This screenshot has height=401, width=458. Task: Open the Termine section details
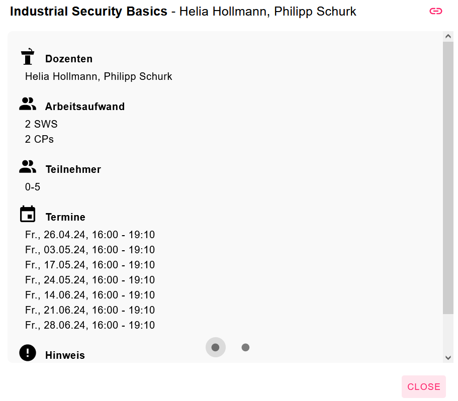click(65, 217)
